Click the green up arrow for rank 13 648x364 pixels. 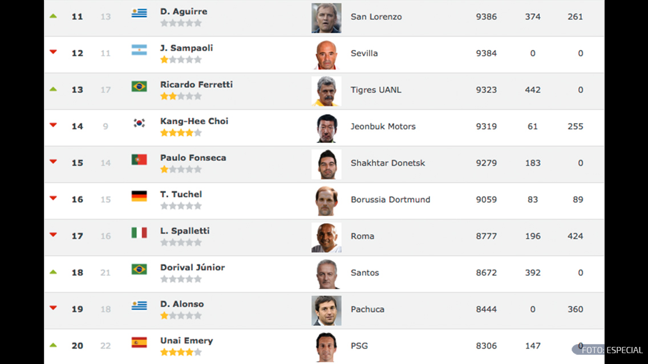click(53, 89)
